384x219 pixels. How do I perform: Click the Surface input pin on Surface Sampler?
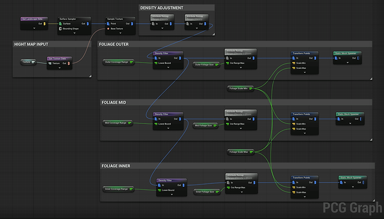pos(60,24)
